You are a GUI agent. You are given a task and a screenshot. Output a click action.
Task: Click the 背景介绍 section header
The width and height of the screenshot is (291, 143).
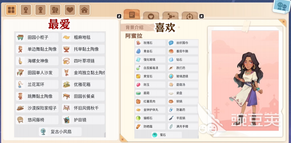[x=135, y=27]
